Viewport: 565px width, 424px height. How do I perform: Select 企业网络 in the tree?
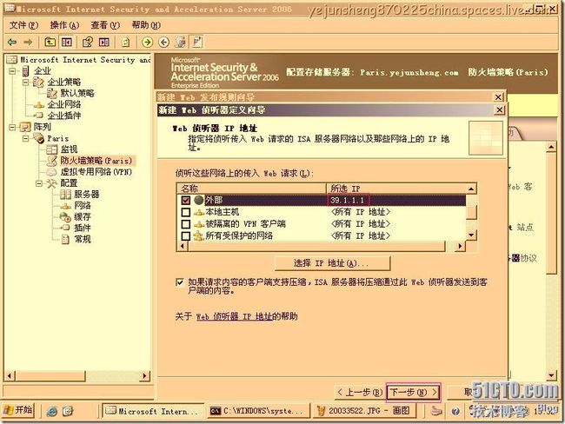pyautogui.click(x=64, y=104)
